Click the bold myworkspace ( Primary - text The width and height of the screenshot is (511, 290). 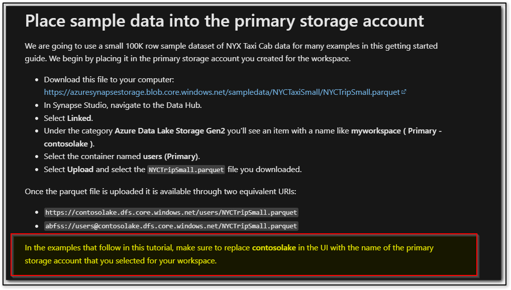[x=396, y=131]
